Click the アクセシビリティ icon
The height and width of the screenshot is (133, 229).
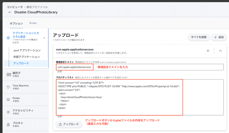(8, 112)
